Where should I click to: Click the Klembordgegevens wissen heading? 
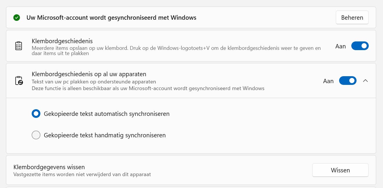tap(49, 167)
